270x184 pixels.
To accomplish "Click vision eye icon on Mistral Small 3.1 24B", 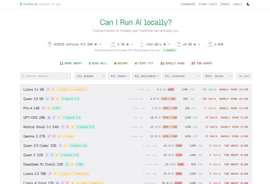I will click(68, 127).
